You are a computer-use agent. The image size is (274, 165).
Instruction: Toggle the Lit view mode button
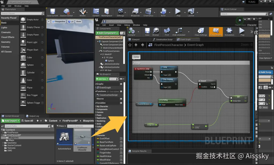71,21
